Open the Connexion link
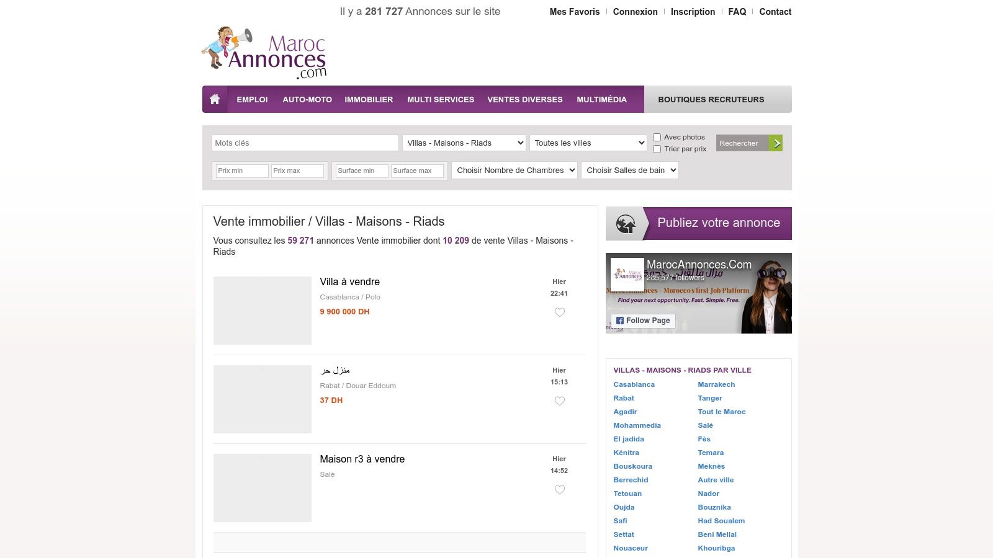 [635, 12]
